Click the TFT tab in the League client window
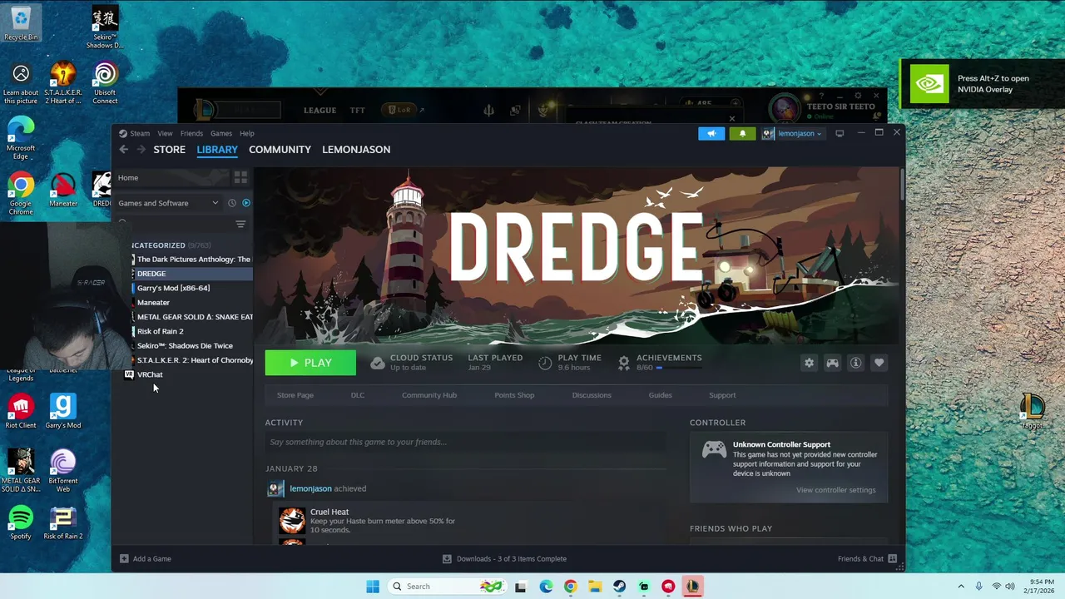This screenshot has height=599, width=1065. click(358, 110)
